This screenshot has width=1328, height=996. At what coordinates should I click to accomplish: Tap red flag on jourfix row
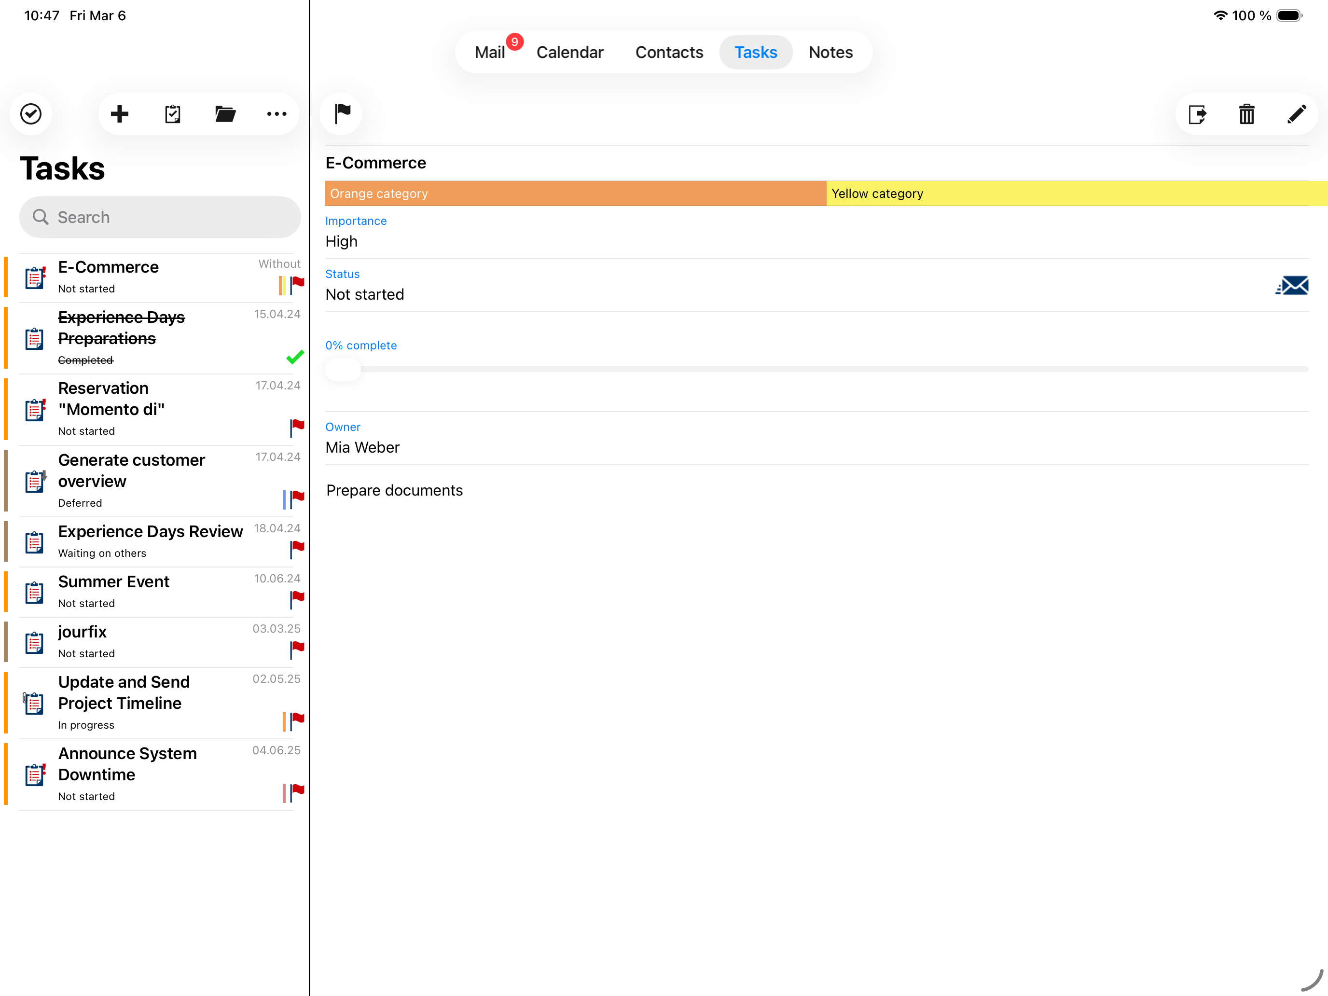[x=297, y=649]
